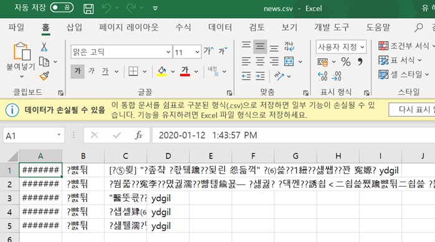Screen dimensions: 435x242
Task: Open the font color palette dropdown arrow
Action: click(196, 72)
